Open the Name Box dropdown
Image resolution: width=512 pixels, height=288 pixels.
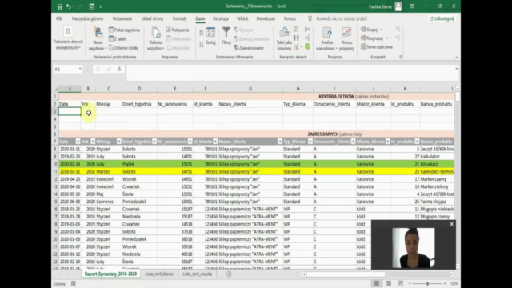tap(80, 69)
